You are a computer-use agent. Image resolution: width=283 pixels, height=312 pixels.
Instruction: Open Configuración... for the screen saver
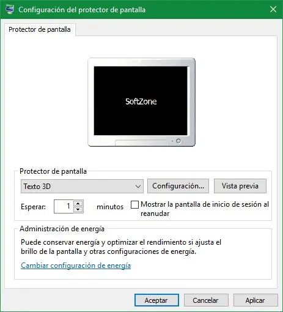[178, 186]
